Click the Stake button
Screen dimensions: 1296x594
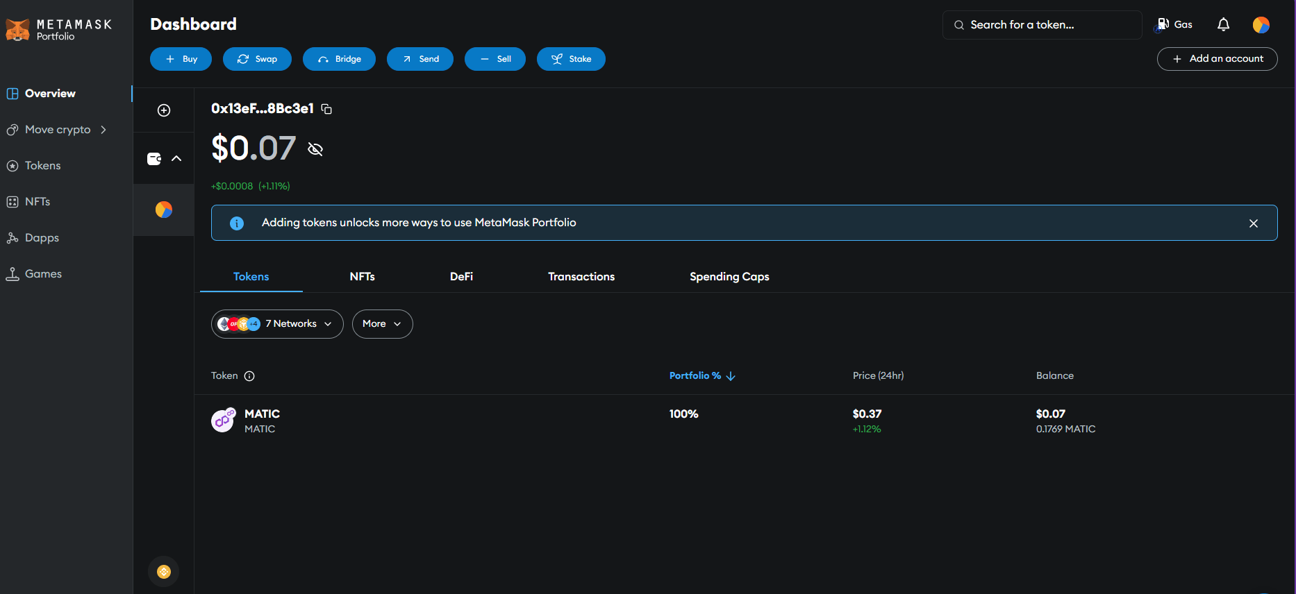point(571,59)
